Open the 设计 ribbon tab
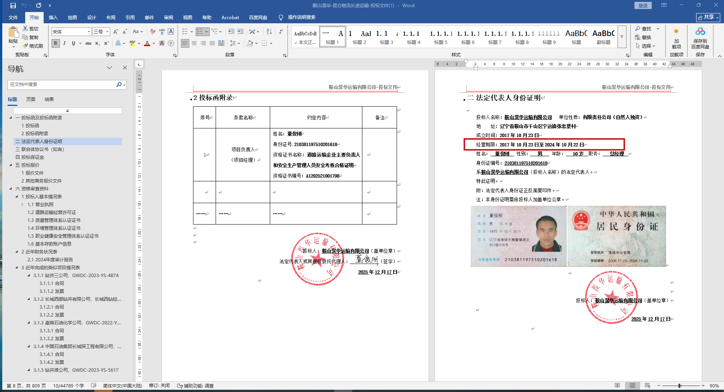724x392 pixels. point(91,17)
